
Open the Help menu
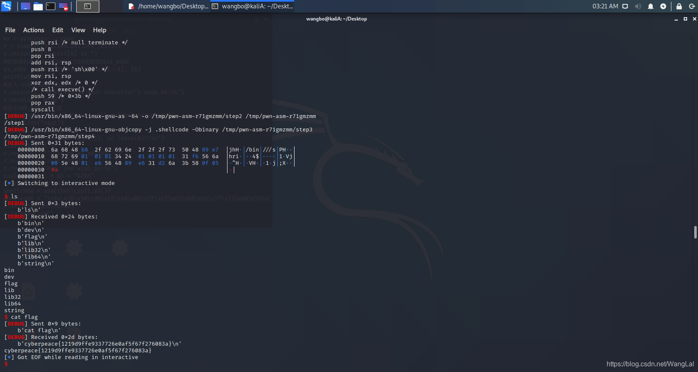100,30
